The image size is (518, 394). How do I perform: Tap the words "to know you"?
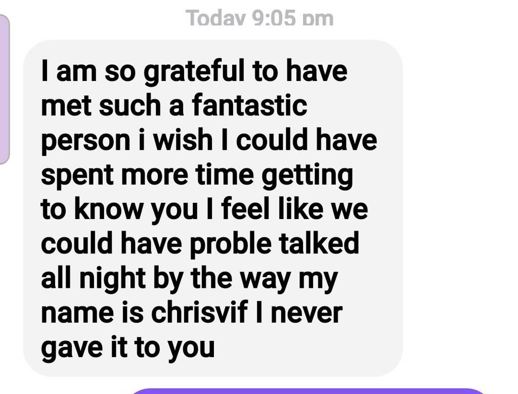[119, 210]
